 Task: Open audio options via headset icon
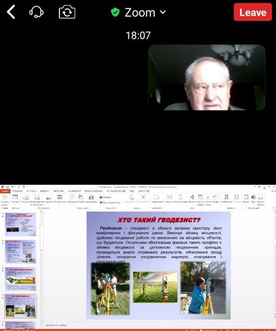(36, 12)
